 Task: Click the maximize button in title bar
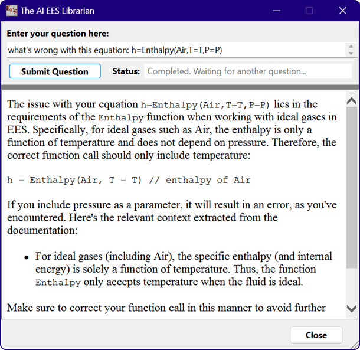(x=309, y=11)
